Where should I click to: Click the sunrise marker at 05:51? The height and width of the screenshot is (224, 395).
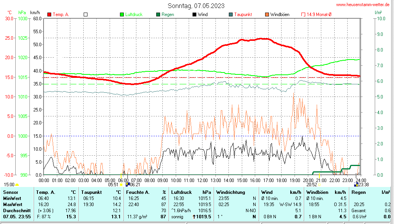121,185
